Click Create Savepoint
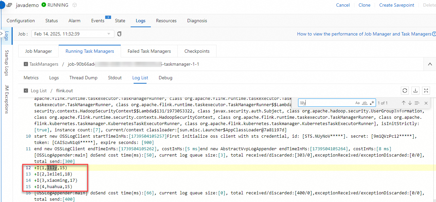The width and height of the screenshot is (436, 202). pyautogui.click(x=397, y=5)
